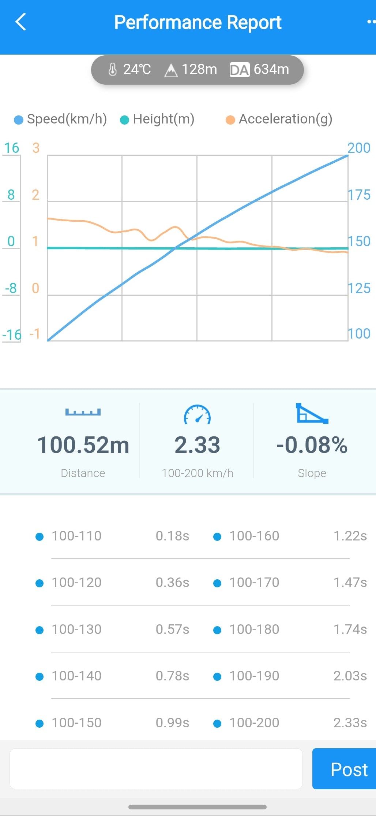Toggle the Speed(km/h) legend series
This screenshot has height=816, width=376.
[61, 119]
